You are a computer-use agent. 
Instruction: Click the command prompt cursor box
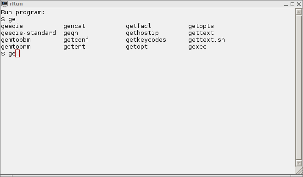pos(17,54)
